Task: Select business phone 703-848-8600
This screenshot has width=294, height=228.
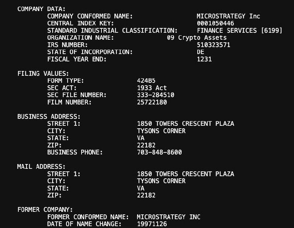Action: [159, 152]
